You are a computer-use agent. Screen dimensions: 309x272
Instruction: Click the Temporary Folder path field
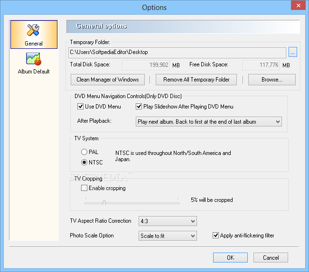(x=177, y=53)
